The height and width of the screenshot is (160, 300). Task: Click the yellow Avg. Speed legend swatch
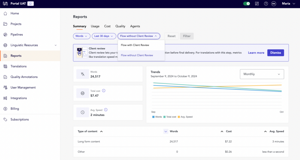click(179, 117)
